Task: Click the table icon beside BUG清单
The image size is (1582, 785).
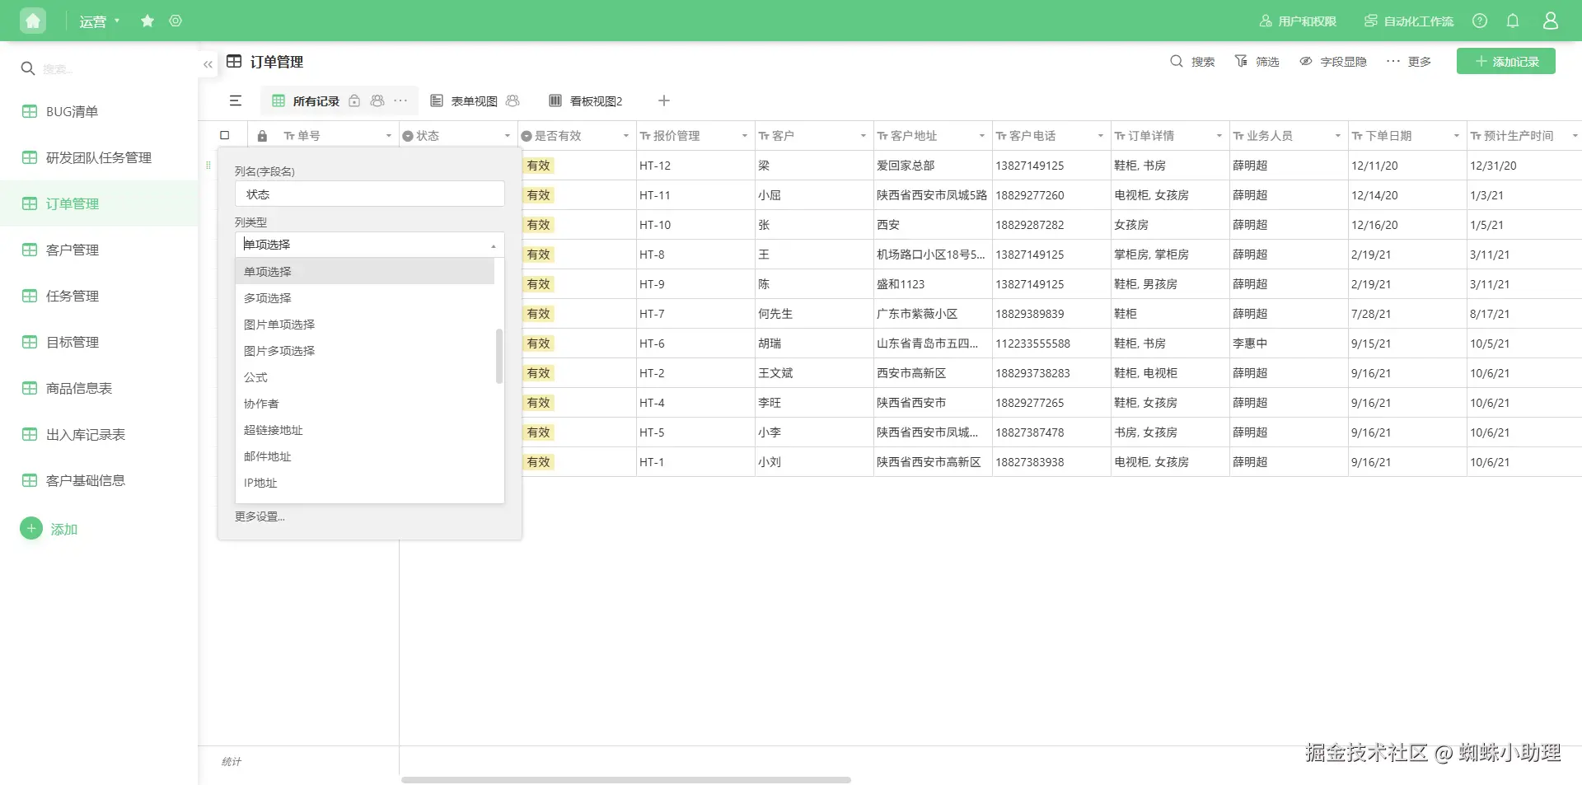Action: (x=30, y=111)
